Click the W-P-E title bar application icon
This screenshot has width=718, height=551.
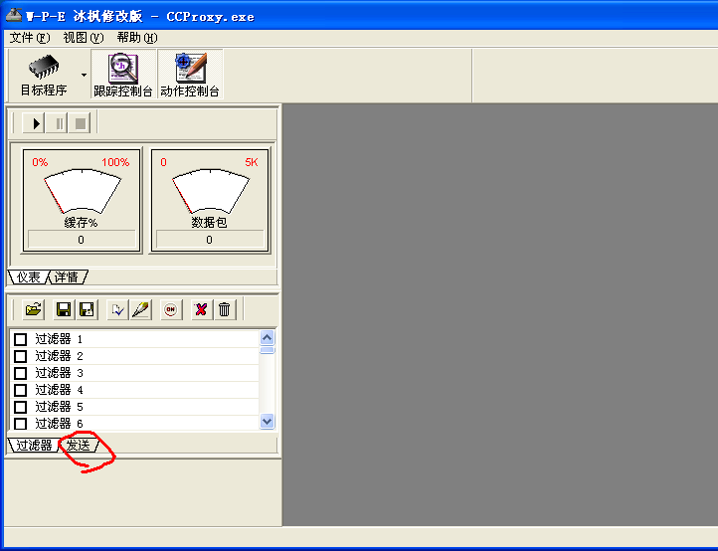[x=14, y=15]
